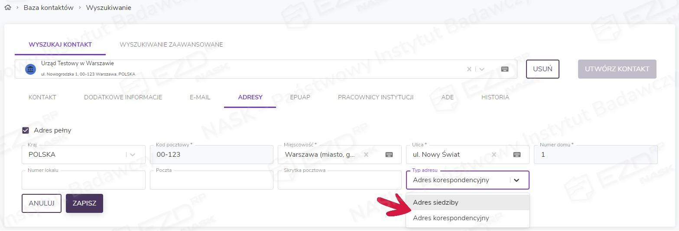Clear the selected contact with X icon
The width and height of the screenshot is (679, 231).
469,69
